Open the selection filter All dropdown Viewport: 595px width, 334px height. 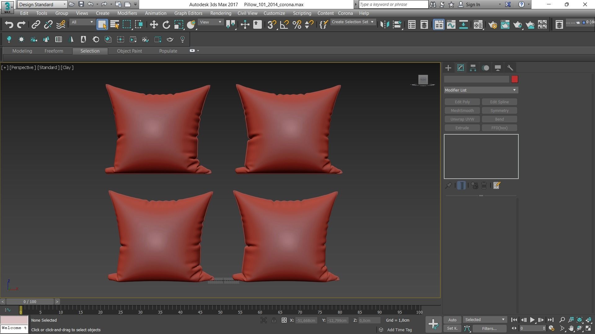point(82,22)
